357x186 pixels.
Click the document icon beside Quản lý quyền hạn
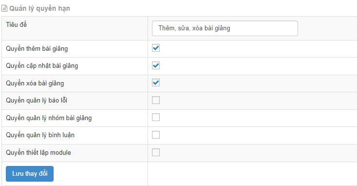pyautogui.click(x=4, y=8)
